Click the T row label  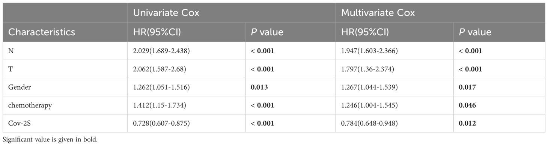point(10,69)
